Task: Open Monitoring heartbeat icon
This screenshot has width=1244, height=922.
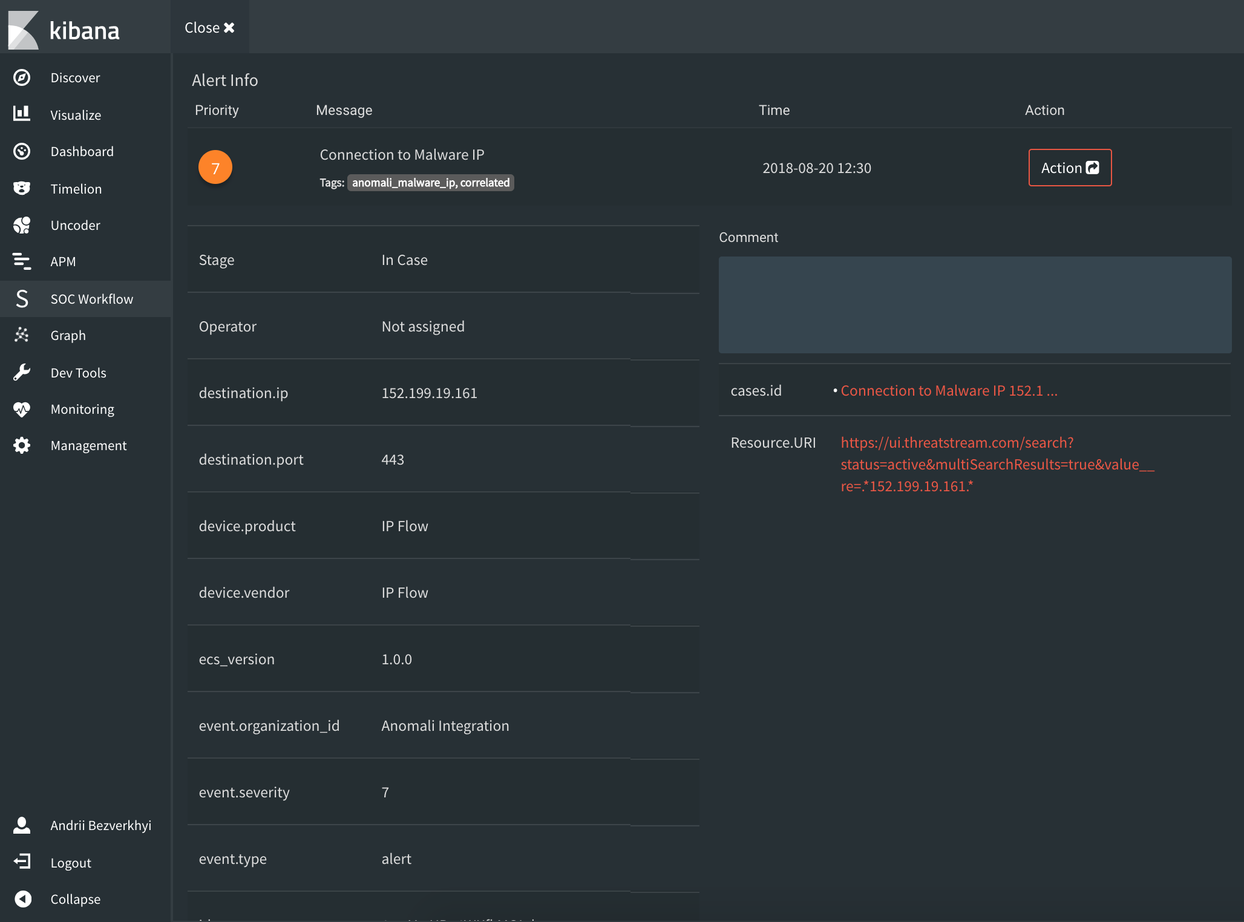Action: 22,409
